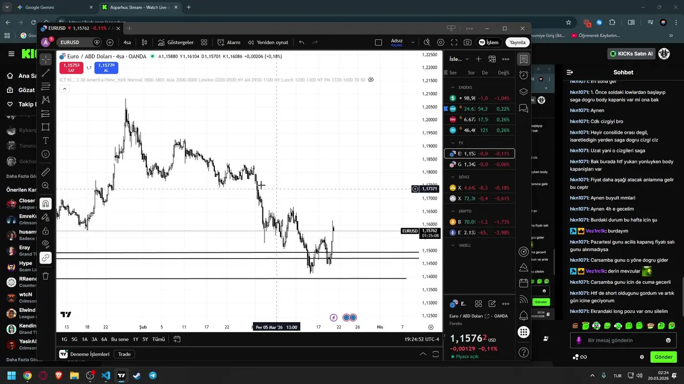
Task: Open the forecasting and measurement tools
Action: pos(45,114)
